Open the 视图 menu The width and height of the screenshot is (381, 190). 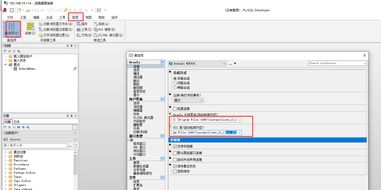pos(88,17)
